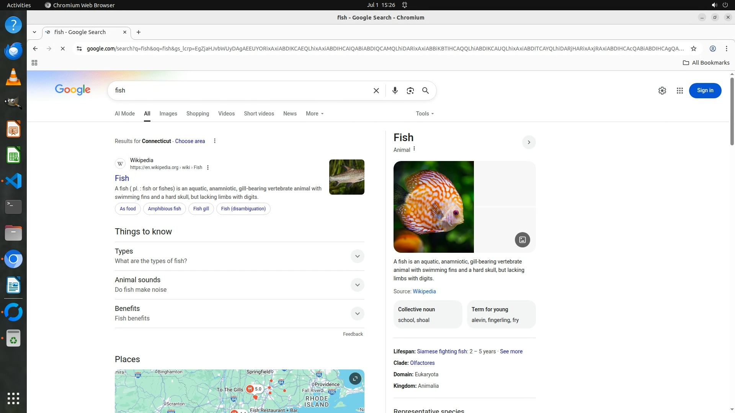Screen dimensions: 735x413
Task: Expand the Types question
Action: [x=357, y=256]
